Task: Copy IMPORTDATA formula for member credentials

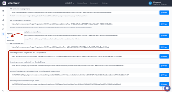Action: (164, 66)
